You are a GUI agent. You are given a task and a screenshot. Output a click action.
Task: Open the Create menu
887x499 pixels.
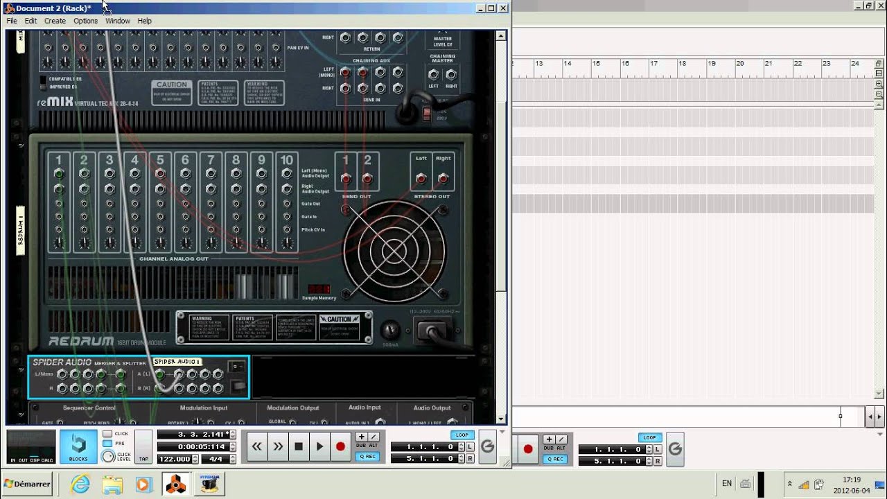(55, 21)
